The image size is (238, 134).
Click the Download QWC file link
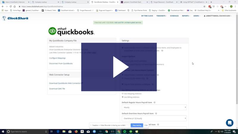coord(57,89)
